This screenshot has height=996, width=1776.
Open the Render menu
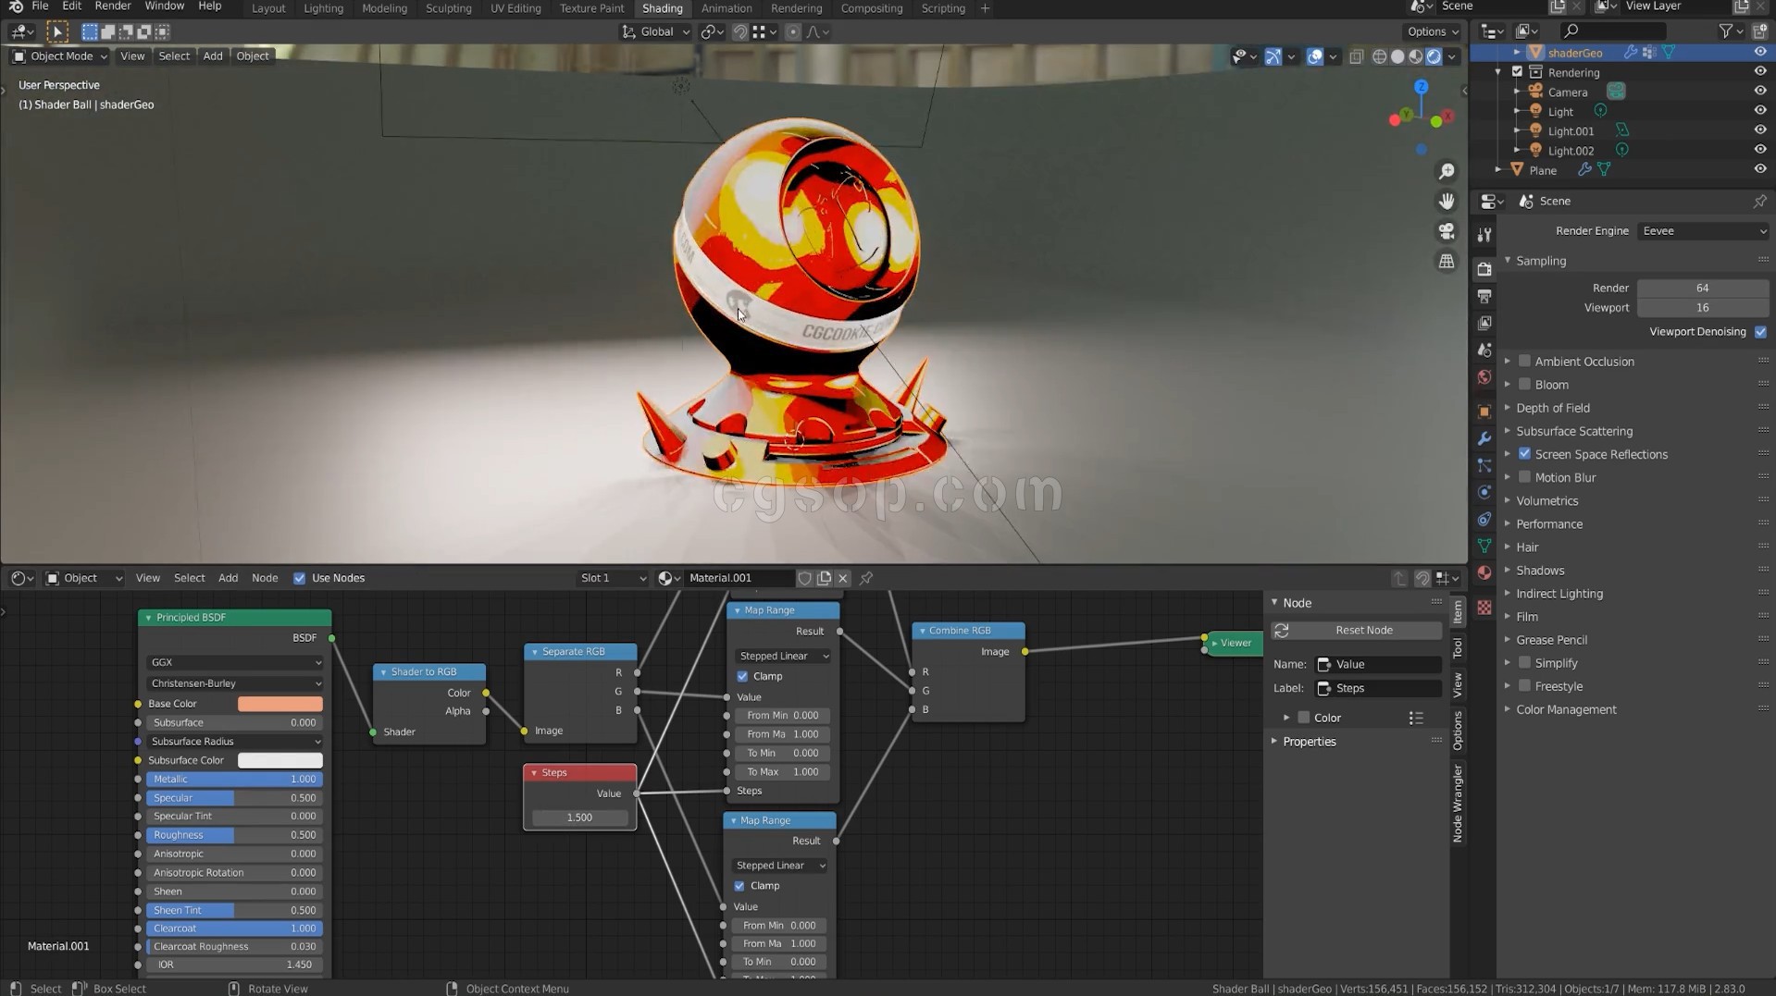click(113, 6)
